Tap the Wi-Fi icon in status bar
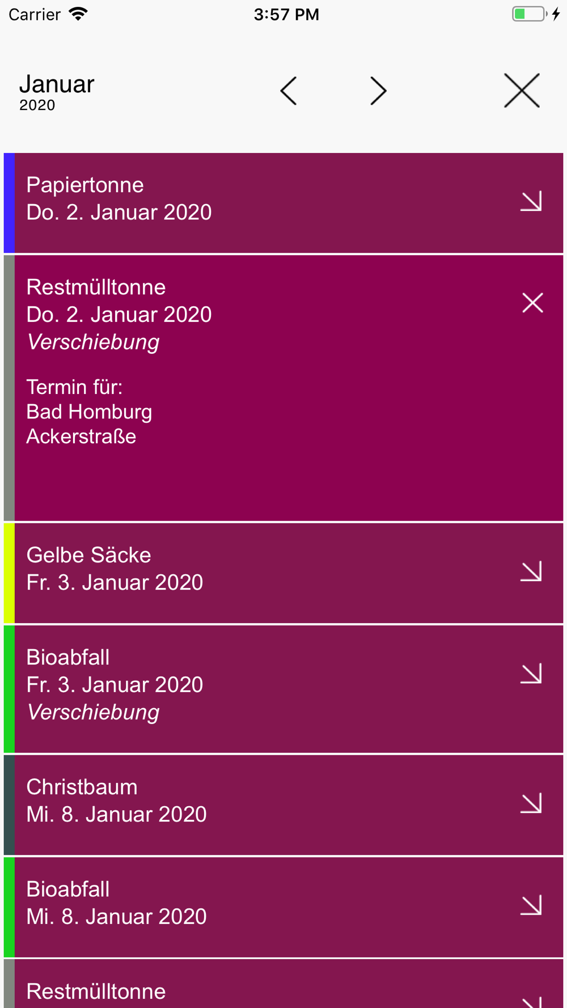The image size is (567, 1008). (x=78, y=14)
